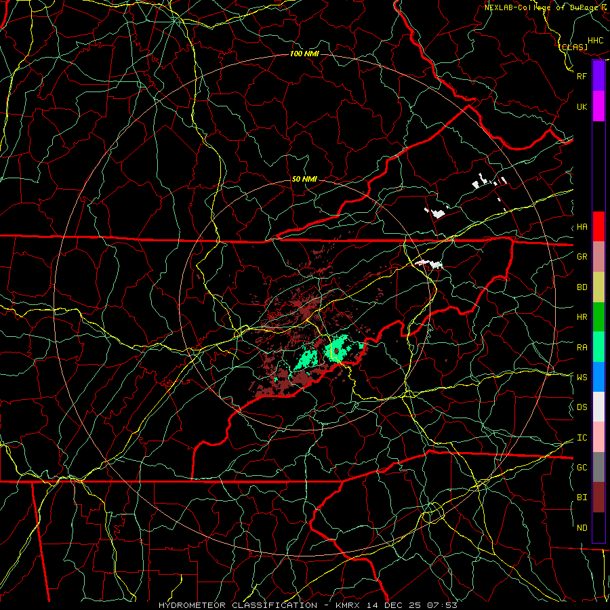
Task: Select the dark green HR legend swatch
Action: 598,317
